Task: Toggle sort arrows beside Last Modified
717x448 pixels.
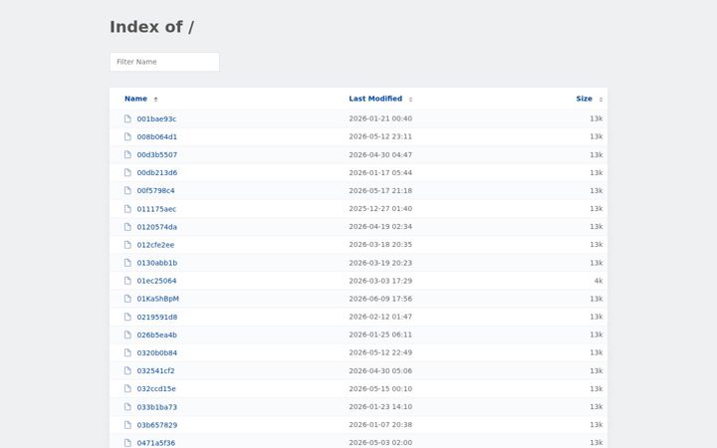Action: (410, 100)
